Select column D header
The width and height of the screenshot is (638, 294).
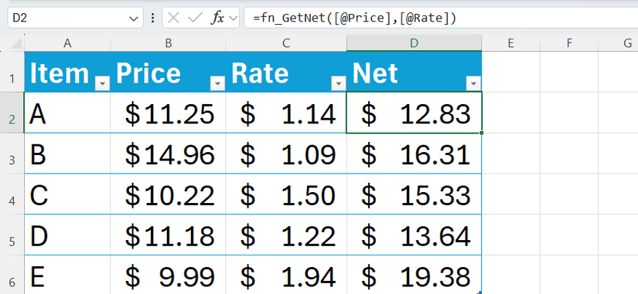(x=415, y=43)
